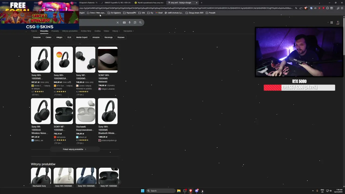This screenshot has width=345, height=194.
Task: Open the Windows Start menu
Action: (143, 191)
